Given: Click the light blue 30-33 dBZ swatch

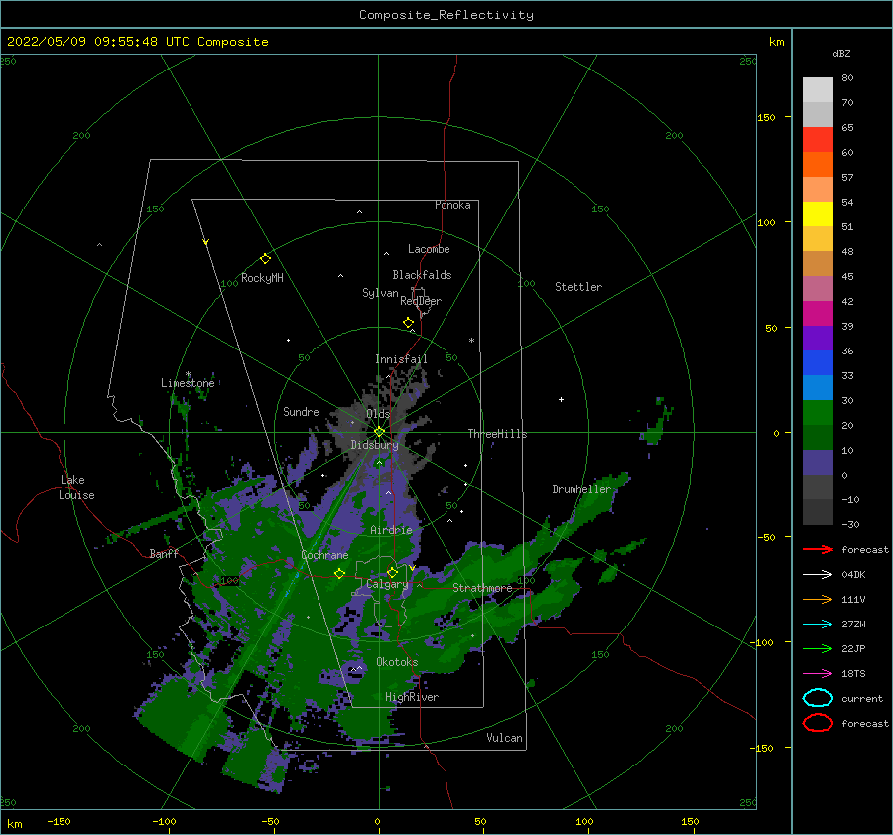Looking at the screenshot, I should tap(818, 387).
